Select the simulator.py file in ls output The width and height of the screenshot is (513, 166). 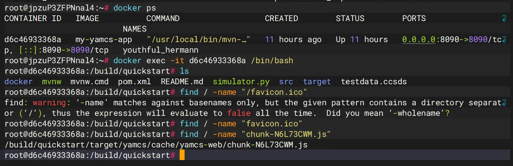pos(241,82)
